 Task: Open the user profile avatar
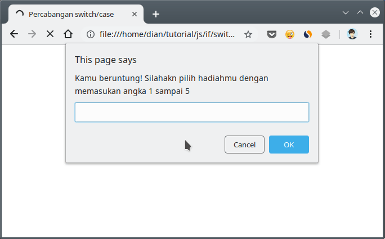pos(352,34)
